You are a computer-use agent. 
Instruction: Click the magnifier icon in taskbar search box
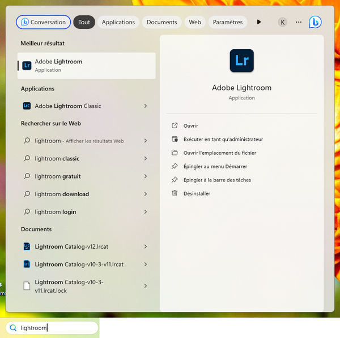13,328
